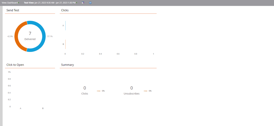274x126 pixels.
Task: Click the blue bar for variant A in Clicks
Action: click(66, 25)
